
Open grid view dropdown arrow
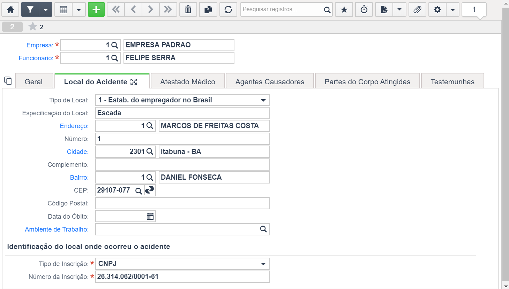pyautogui.click(x=79, y=9)
